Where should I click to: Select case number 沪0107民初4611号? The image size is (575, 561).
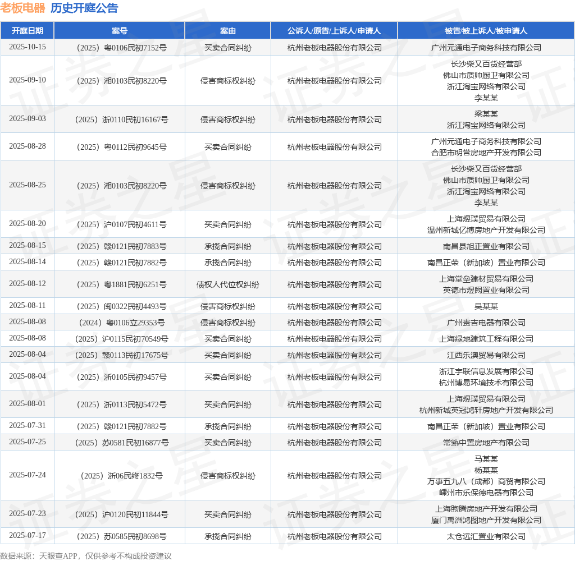coord(122,224)
